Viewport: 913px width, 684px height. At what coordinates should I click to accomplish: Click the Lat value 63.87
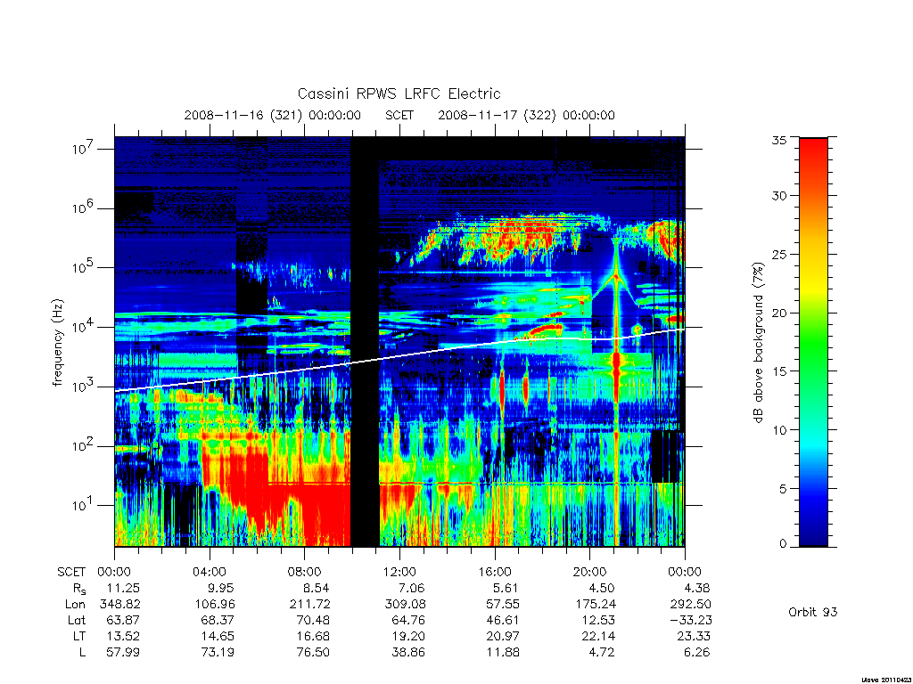(x=123, y=620)
